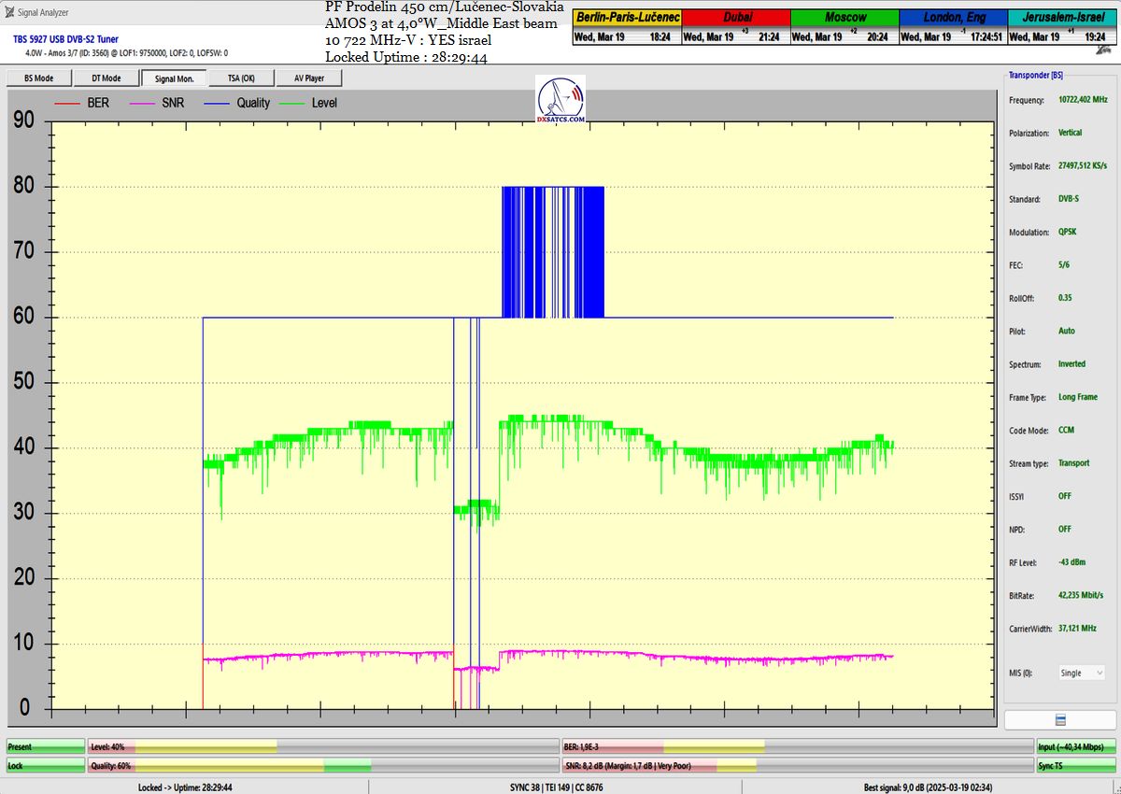Click BitRate value 42,235 Mbit/s
The image size is (1121, 794).
[1081, 595]
